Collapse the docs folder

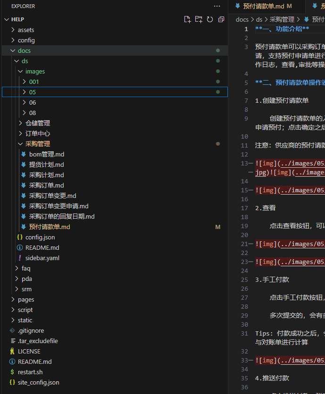coord(24,50)
